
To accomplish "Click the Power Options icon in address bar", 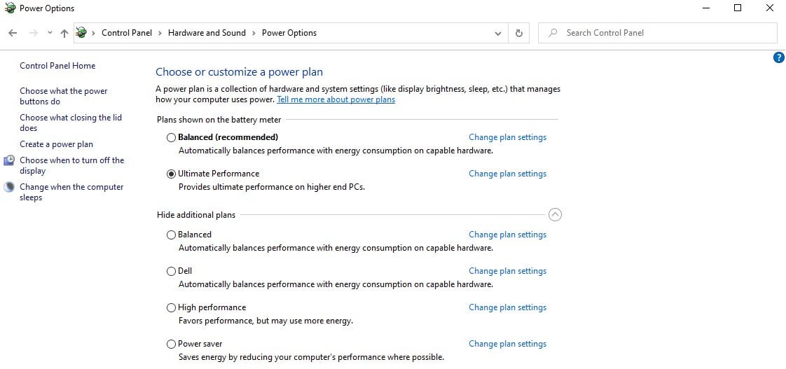I will coord(81,33).
